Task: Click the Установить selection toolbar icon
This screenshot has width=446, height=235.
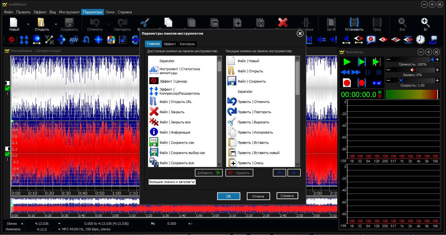Action: [x=354, y=22]
